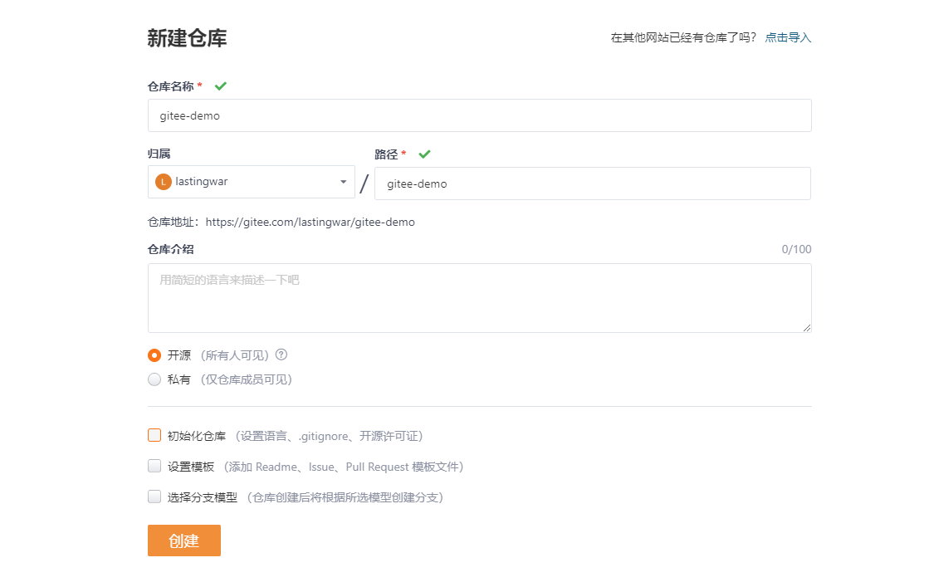Click the caret arrow in lastingwar dropdown

[x=344, y=183]
